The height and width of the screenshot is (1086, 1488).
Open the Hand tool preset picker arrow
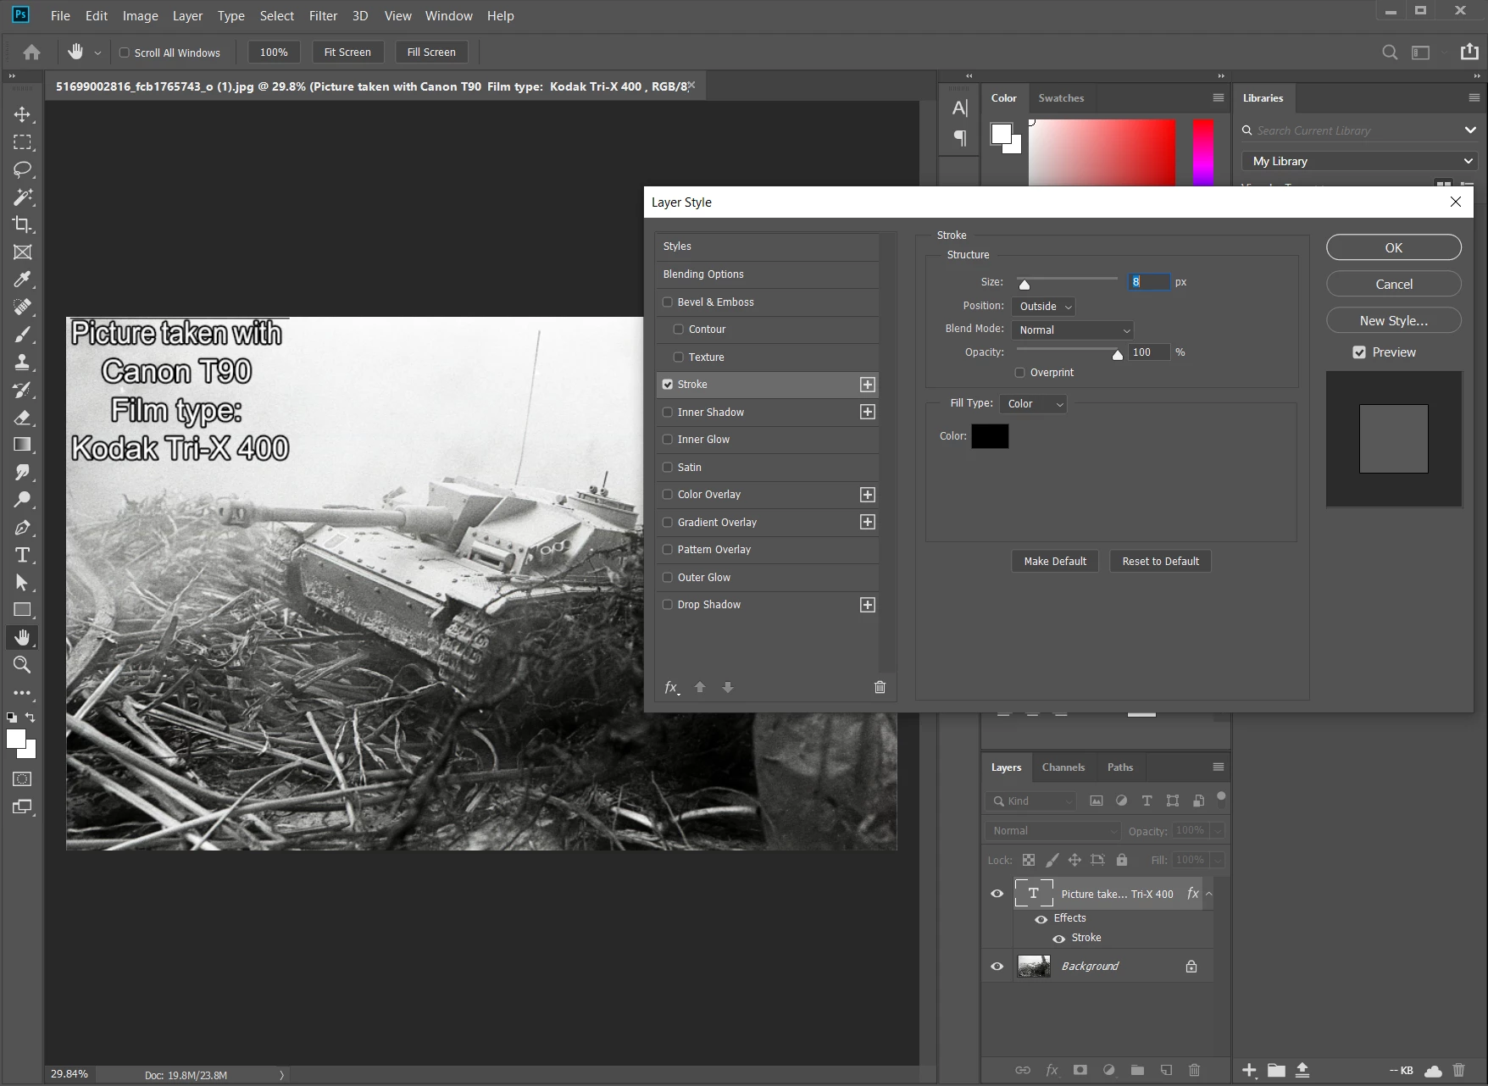click(97, 53)
